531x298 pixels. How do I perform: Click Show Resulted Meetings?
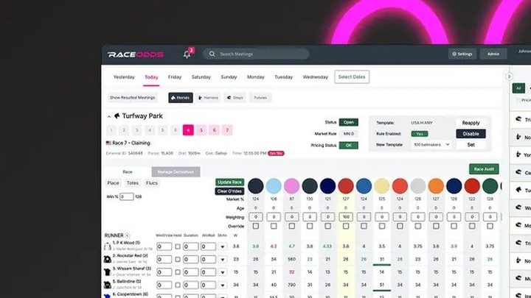point(133,98)
